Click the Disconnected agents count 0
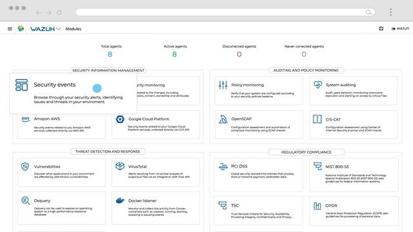This screenshot has width=413, height=232. pos(239,54)
